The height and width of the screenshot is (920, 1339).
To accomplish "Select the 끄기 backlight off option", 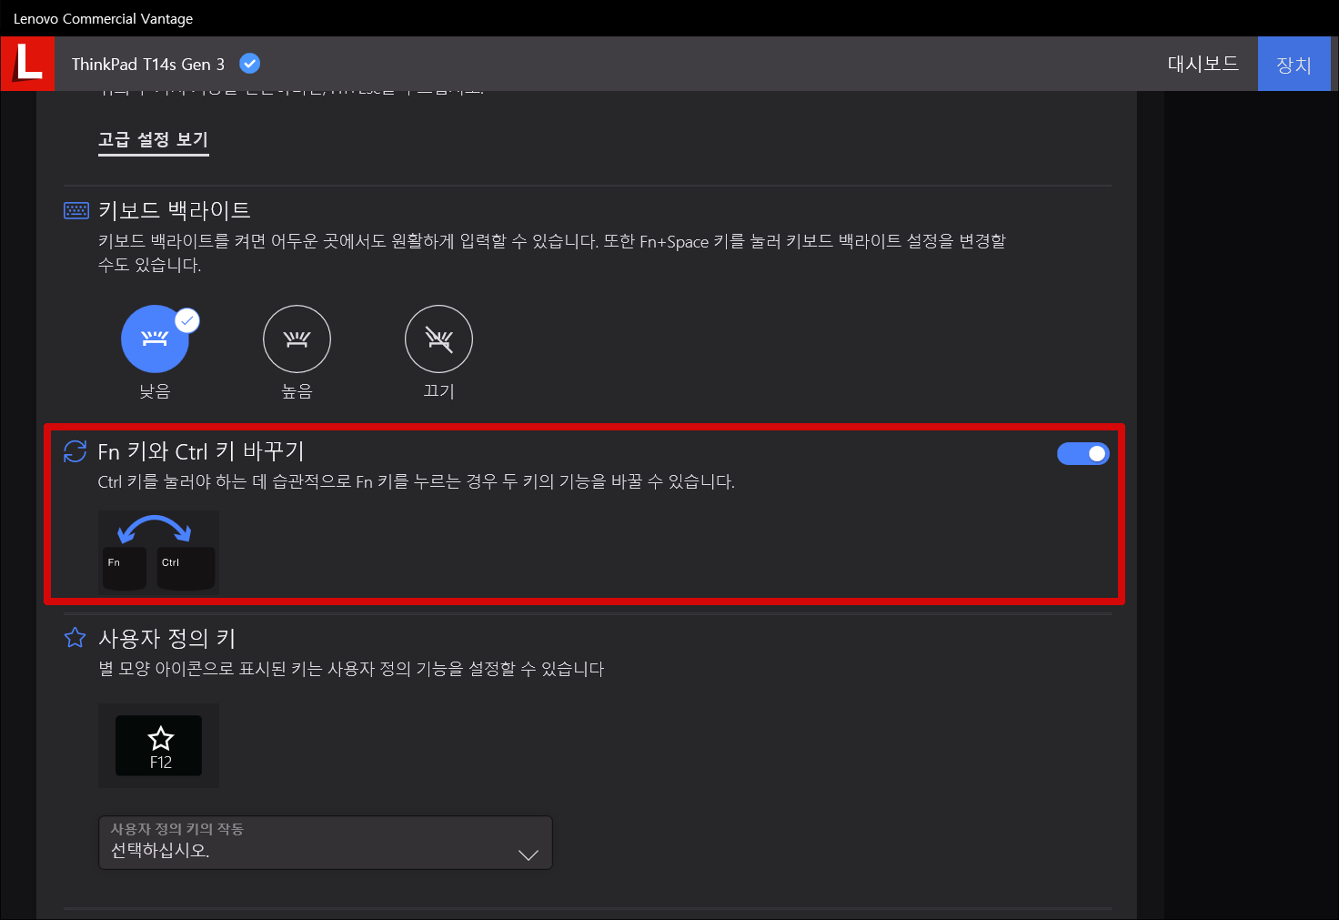I will coord(438,339).
